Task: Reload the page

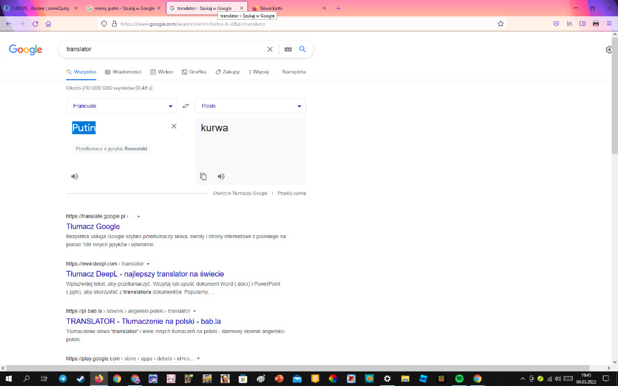Action: [35, 24]
